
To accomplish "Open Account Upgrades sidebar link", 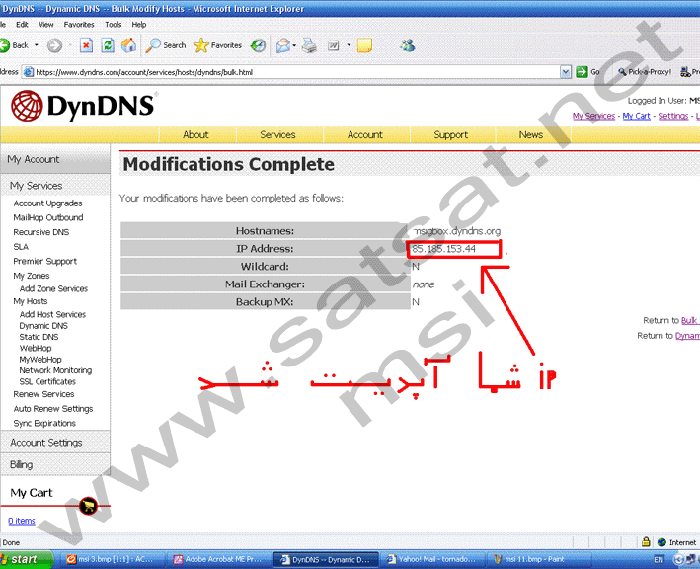I will [47, 203].
